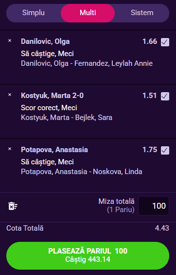Remove the Danilovic, Olga selection with X

[x=10, y=40]
